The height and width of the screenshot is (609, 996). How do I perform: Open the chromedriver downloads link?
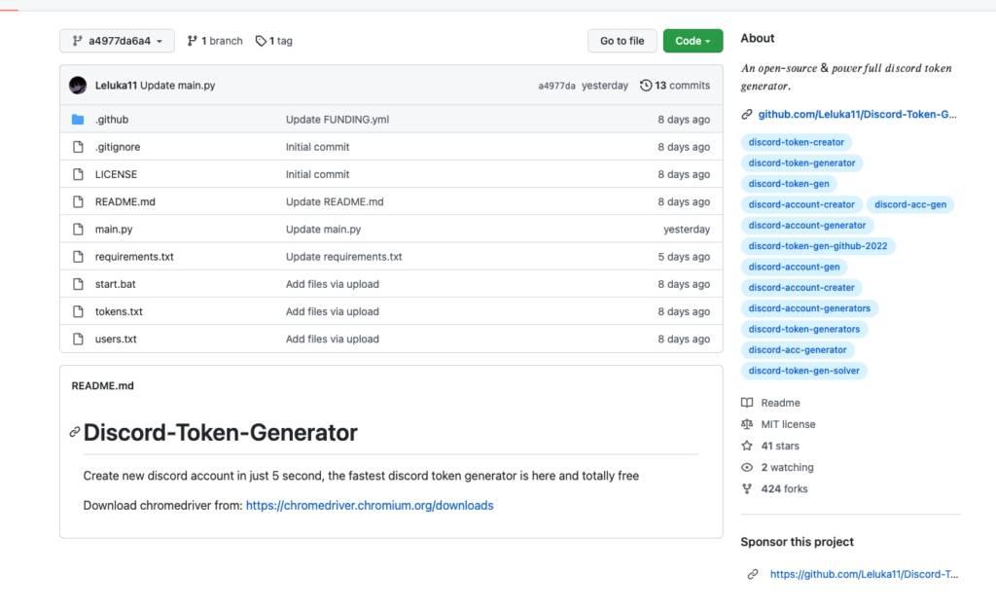(x=370, y=506)
